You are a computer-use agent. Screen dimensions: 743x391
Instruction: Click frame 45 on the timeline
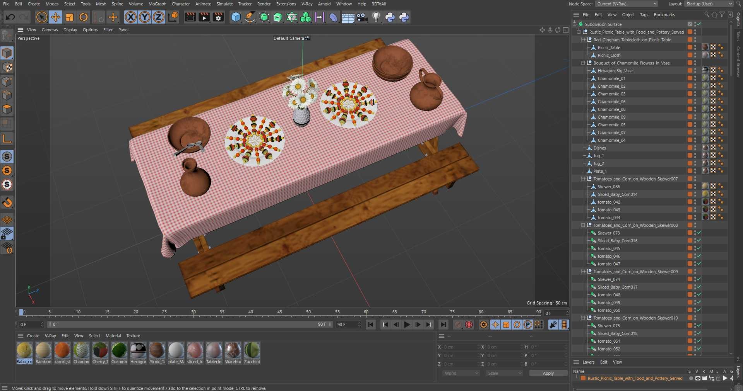tap(279, 312)
